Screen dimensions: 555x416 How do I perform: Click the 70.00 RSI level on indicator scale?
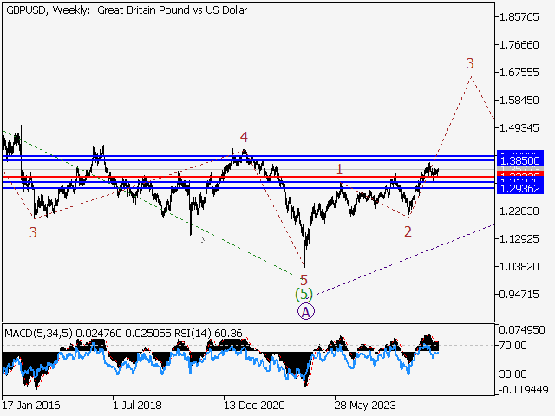point(513,346)
